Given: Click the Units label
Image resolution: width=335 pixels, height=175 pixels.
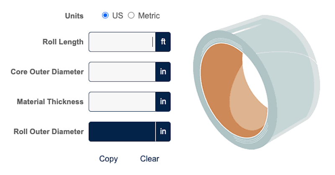Looking at the screenshot, I should pos(74,16).
